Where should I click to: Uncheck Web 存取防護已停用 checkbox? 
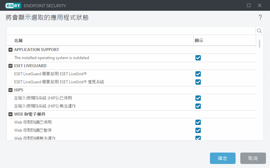coord(198,122)
